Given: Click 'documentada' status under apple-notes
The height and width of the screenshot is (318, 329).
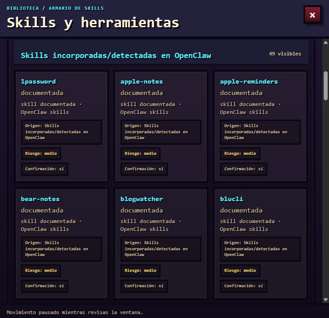Looking at the screenshot, I should click(142, 93).
